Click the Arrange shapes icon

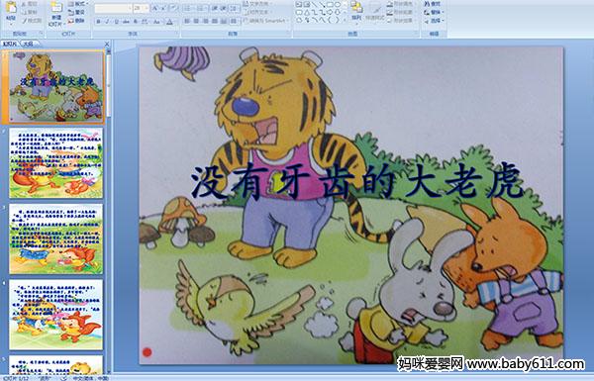[356, 11]
